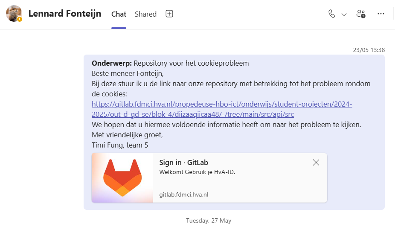Image resolution: width=395 pixels, height=226 pixels.
Task: Click the GitLab fox logo thumbnail
Action: coord(122,178)
